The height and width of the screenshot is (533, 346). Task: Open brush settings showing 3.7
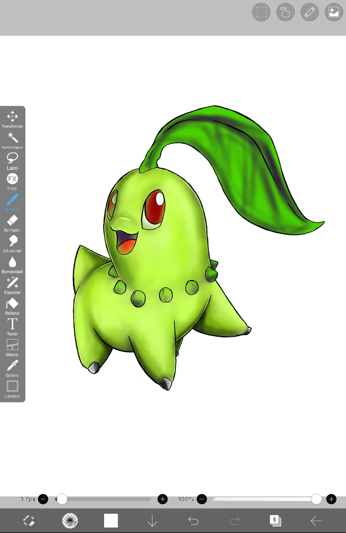pyautogui.click(x=70, y=521)
